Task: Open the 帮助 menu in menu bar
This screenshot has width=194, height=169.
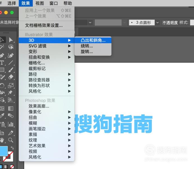Action: (68, 3)
